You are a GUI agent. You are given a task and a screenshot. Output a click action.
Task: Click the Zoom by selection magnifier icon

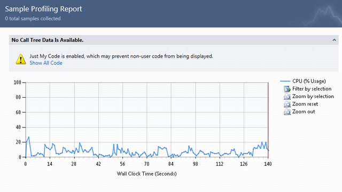(287, 97)
